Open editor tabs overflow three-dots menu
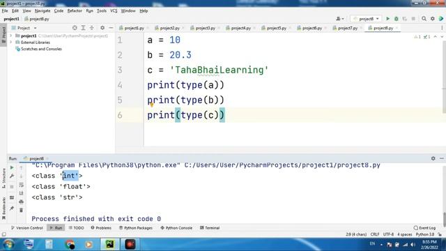 pyautogui.click(x=442, y=28)
